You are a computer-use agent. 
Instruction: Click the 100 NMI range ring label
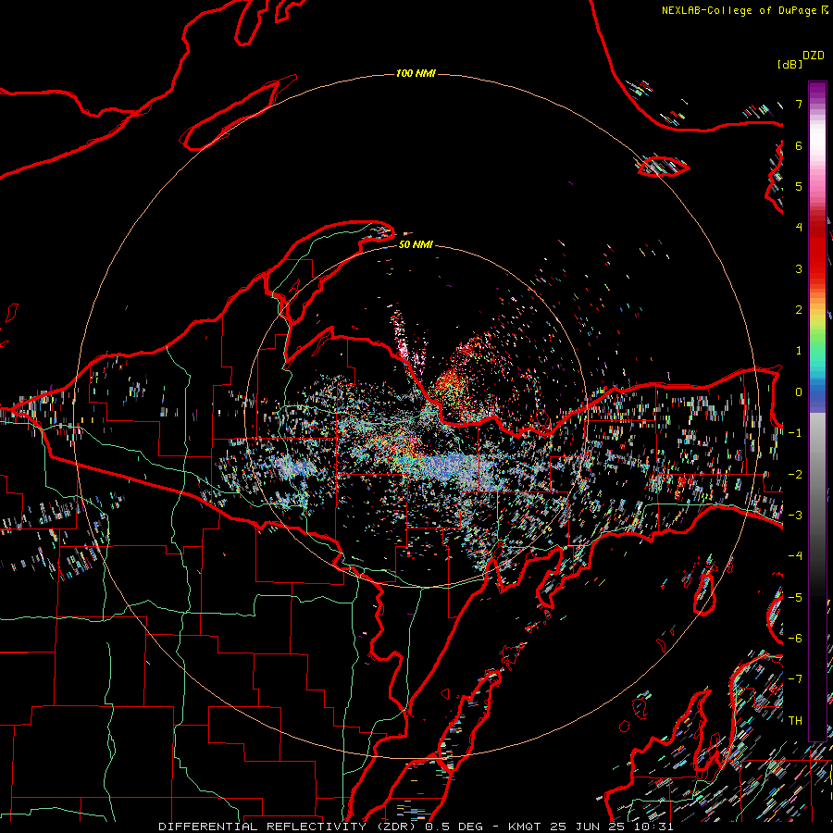416,73
